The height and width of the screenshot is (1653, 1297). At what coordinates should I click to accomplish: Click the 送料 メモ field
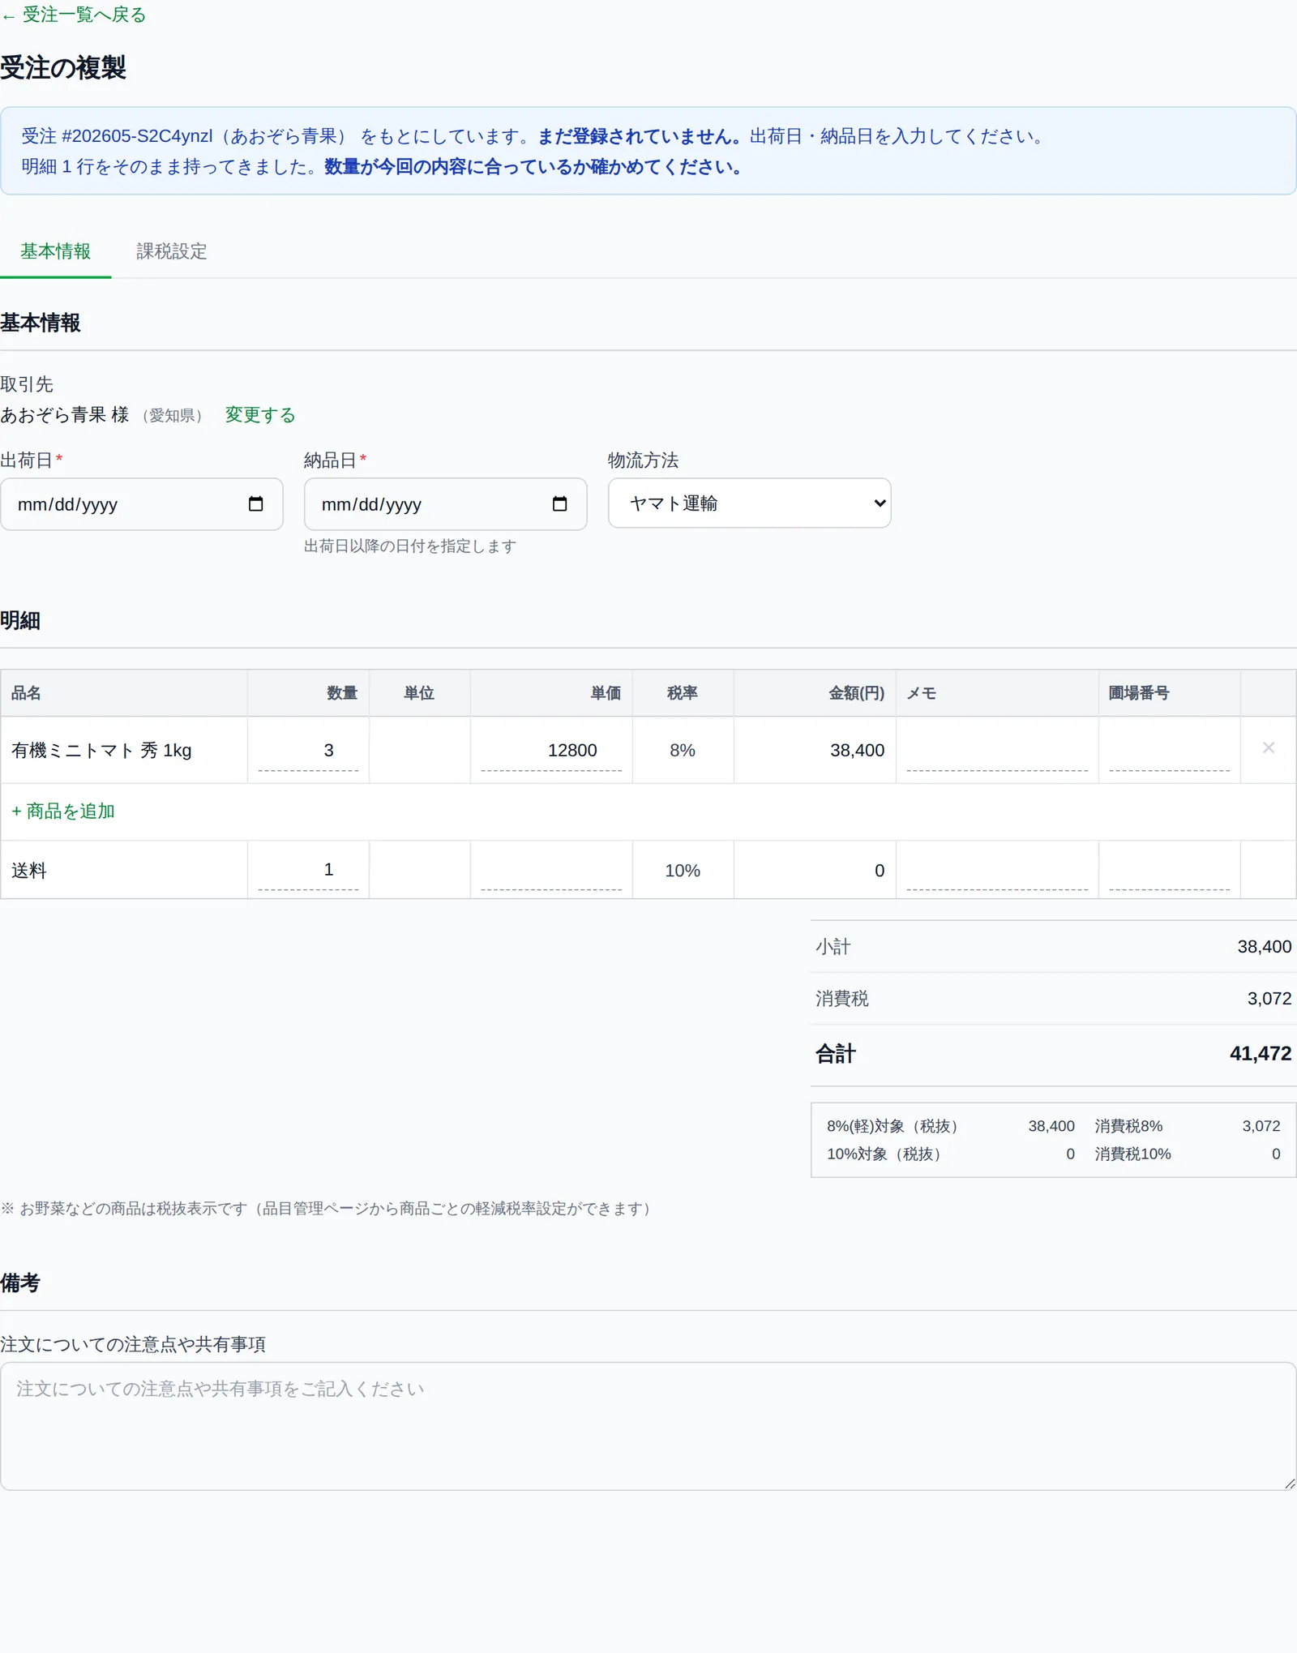997,870
